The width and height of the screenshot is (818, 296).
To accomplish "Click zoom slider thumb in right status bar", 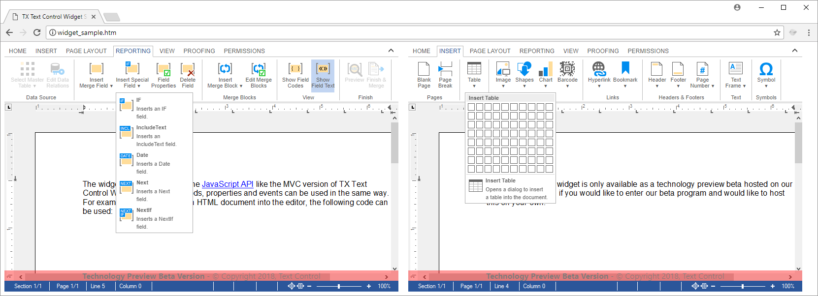I will coord(742,286).
